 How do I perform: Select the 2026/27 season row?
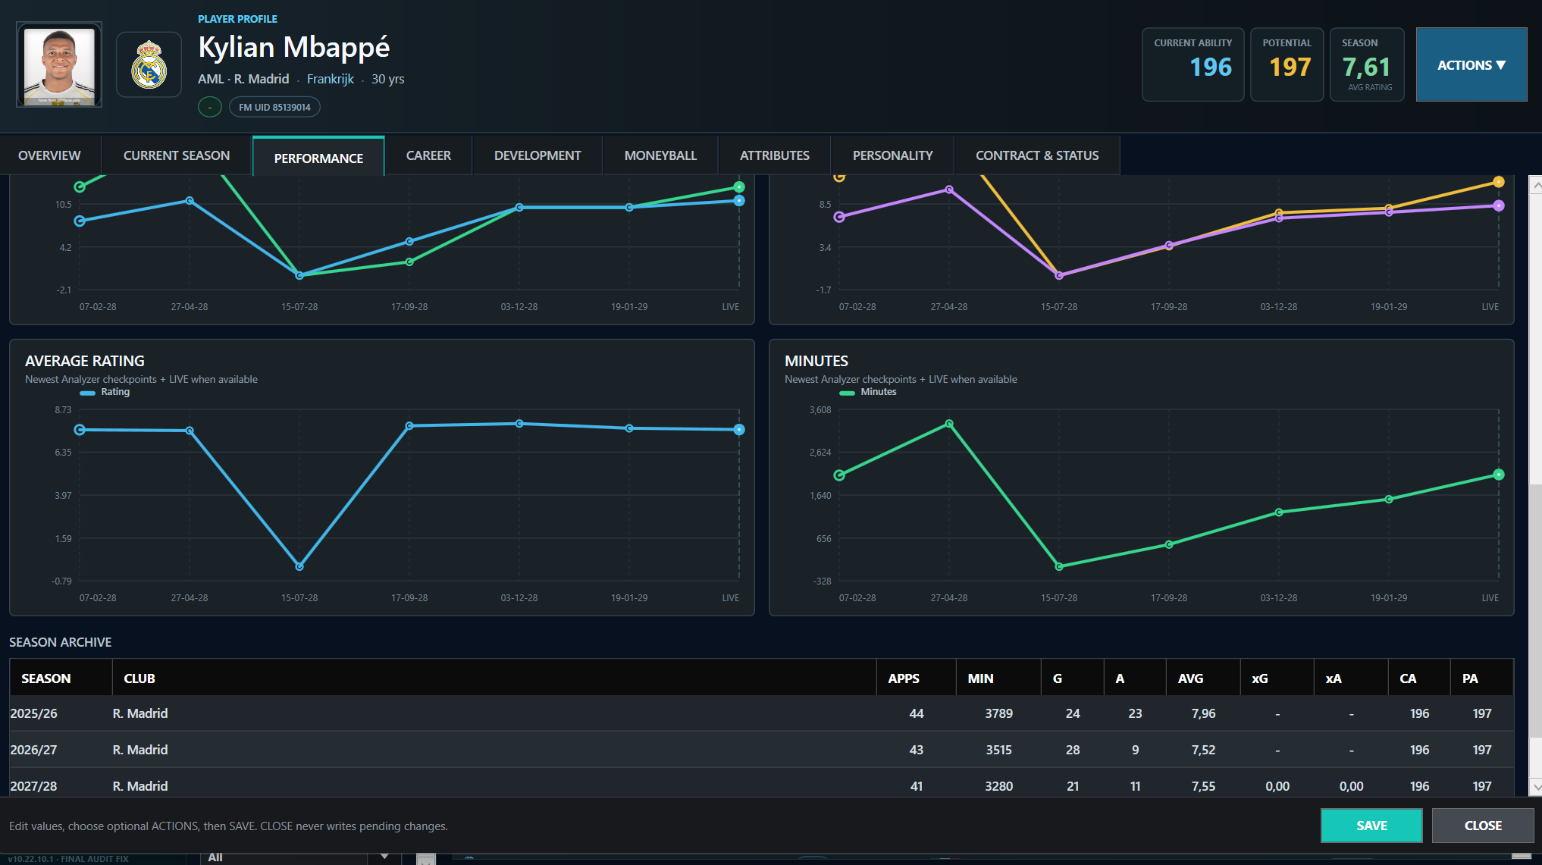tap(761, 750)
